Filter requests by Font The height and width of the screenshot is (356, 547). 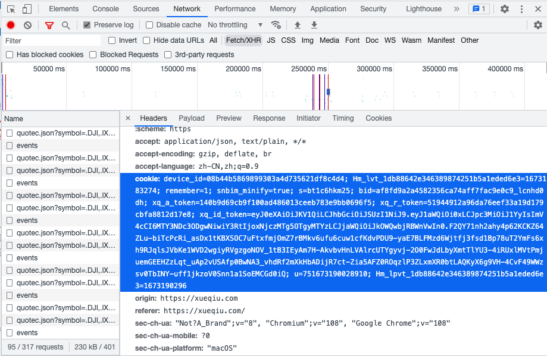352,40
